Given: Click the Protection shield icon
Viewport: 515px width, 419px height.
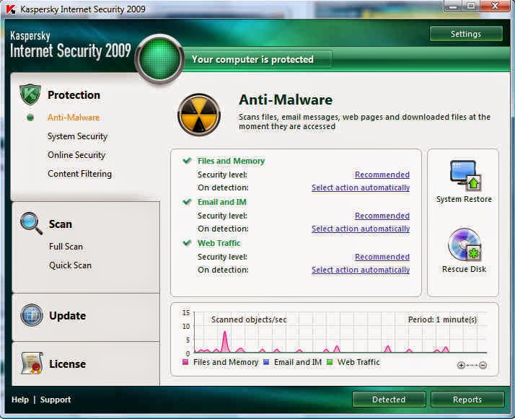Looking at the screenshot, I should coord(30,94).
